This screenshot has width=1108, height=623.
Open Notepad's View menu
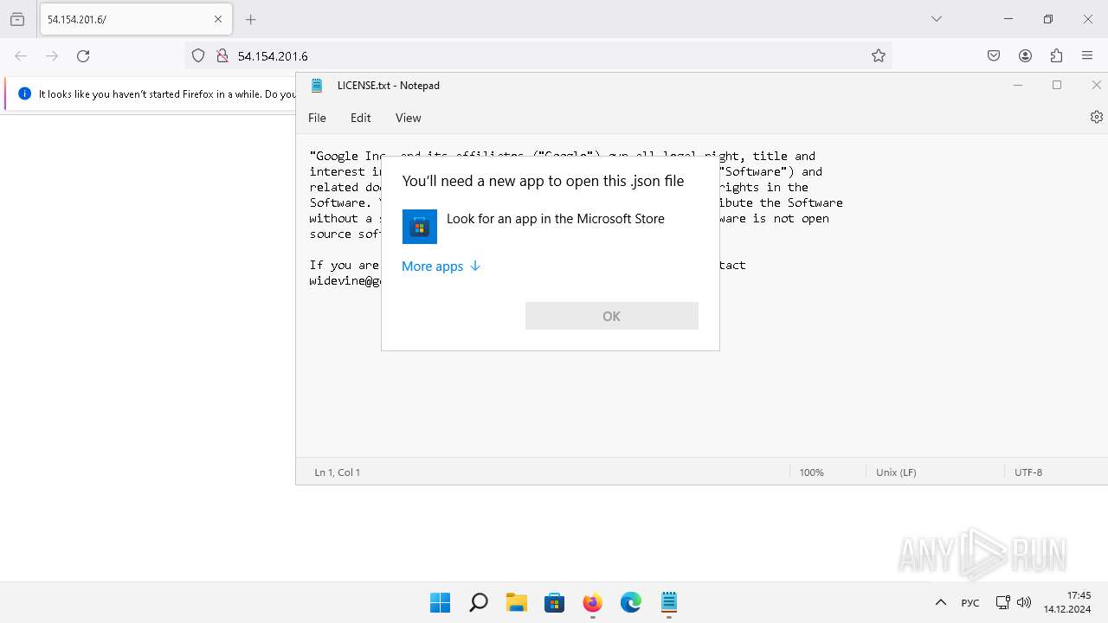point(408,118)
